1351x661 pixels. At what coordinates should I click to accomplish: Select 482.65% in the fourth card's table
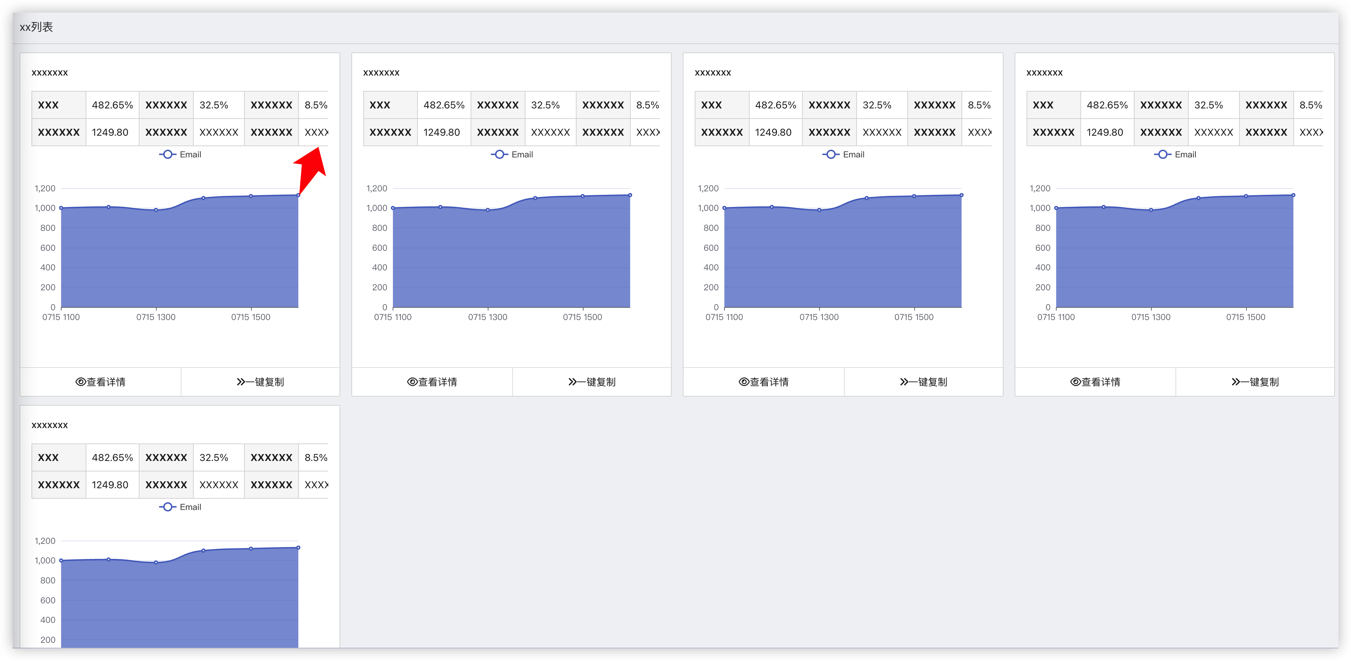(x=1107, y=105)
